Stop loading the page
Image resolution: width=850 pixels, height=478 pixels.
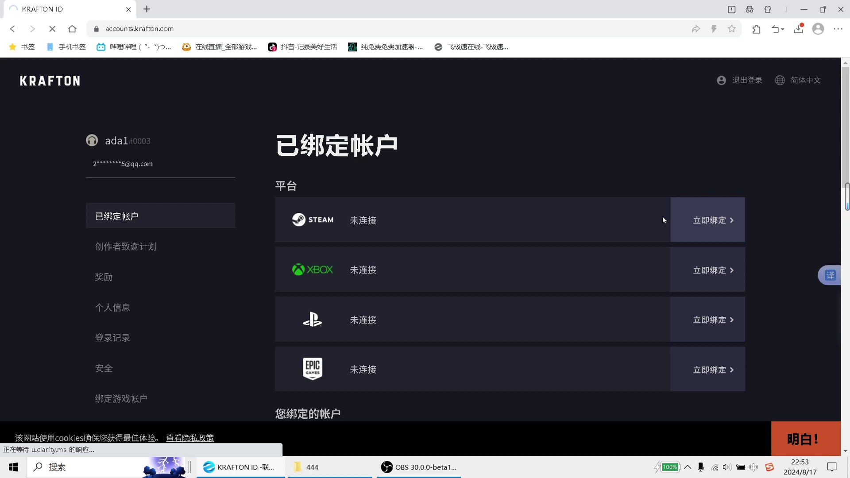[52, 29]
